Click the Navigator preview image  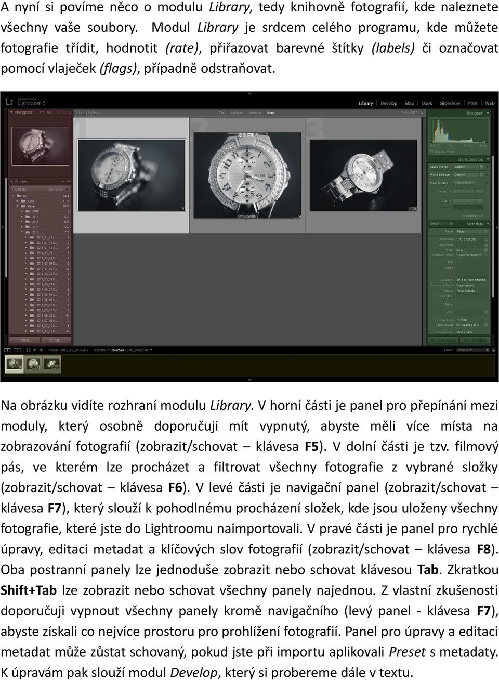[x=40, y=145]
